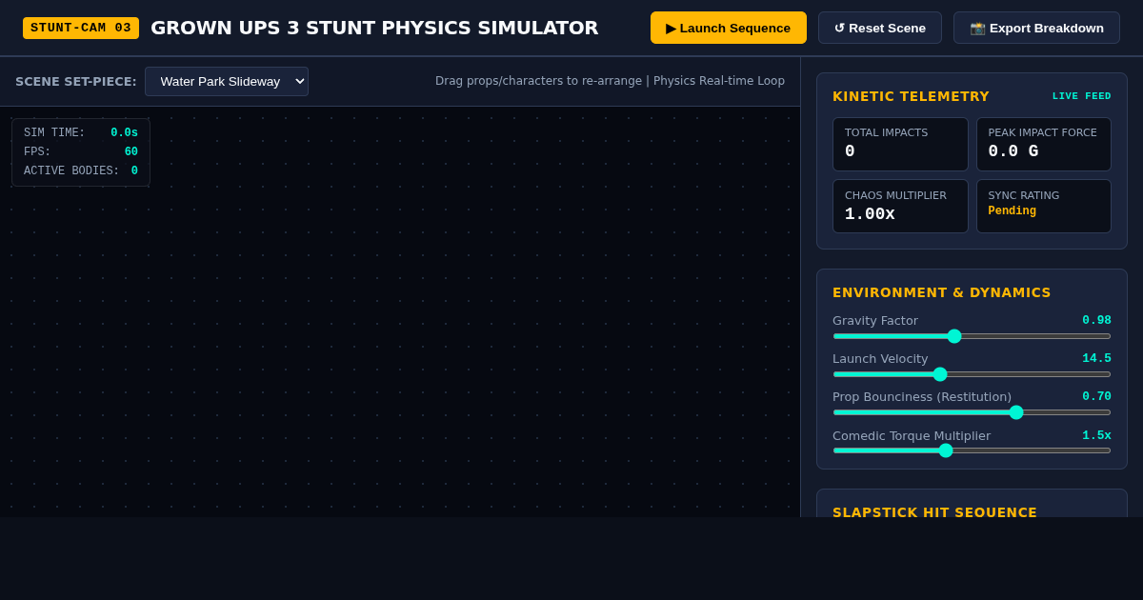Click the Gravity Factor value 0.98
Viewport: 1143px width, 600px height.
(x=1096, y=320)
